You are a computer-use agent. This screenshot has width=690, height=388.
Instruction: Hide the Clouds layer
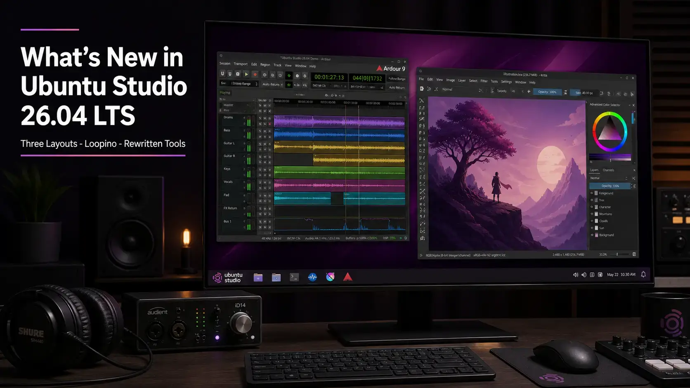point(592,221)
